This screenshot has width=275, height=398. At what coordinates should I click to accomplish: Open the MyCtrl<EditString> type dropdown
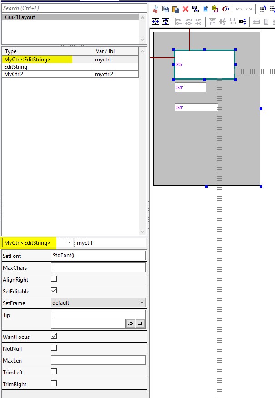[69, 243]
